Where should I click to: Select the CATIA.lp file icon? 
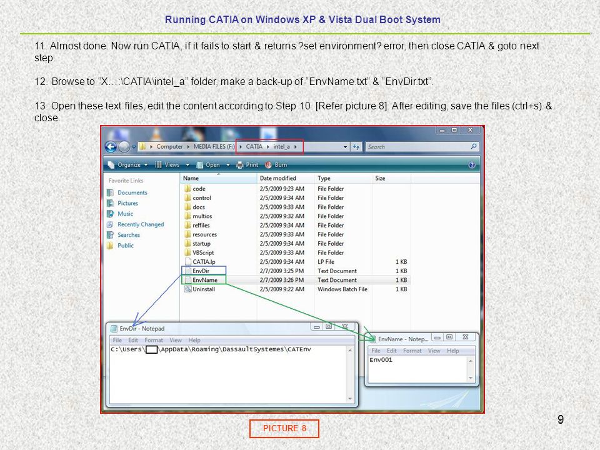(x=187, y=262)
